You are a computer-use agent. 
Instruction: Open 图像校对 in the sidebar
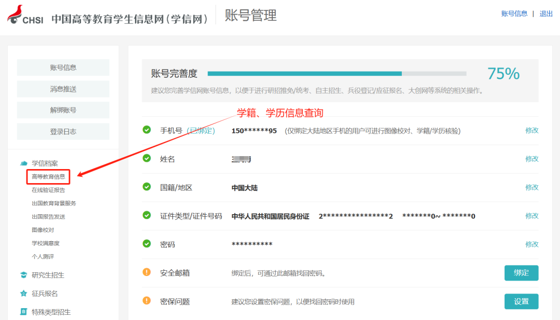pyautogui.click(x=43, y=230)
